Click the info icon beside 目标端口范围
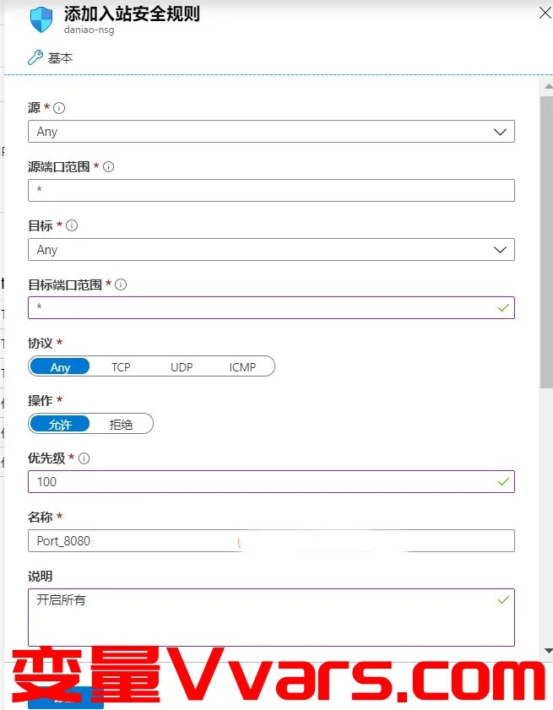Image resolution: width=553 pixels, height=710 pixels. click(x=121, y=285)
